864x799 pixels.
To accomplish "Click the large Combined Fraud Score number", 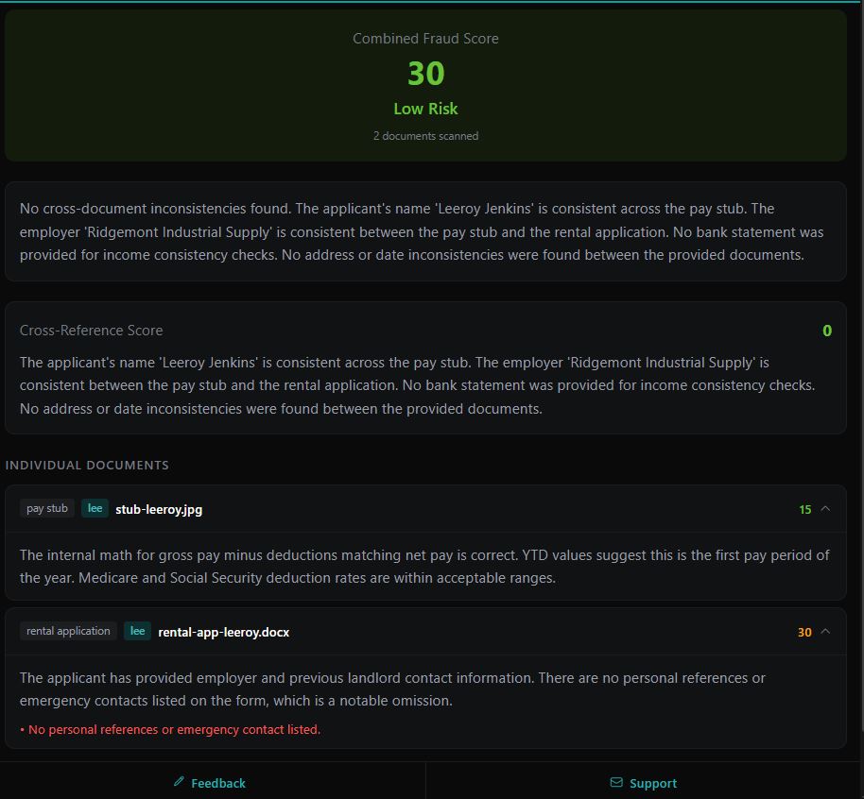I will coord(426,73).
